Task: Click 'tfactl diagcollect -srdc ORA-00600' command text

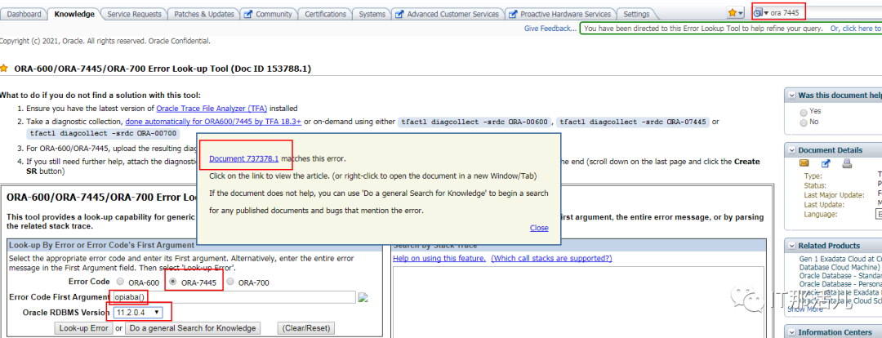Action: tap(473, 122)
